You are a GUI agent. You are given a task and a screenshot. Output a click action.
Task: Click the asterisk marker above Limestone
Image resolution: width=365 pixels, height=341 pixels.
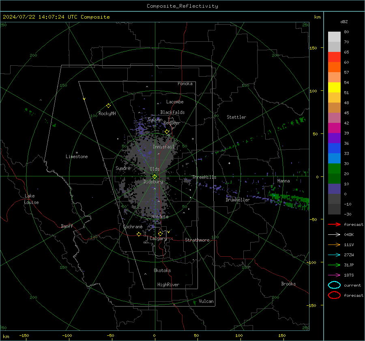pyautogui.click(x=77, y=153)
